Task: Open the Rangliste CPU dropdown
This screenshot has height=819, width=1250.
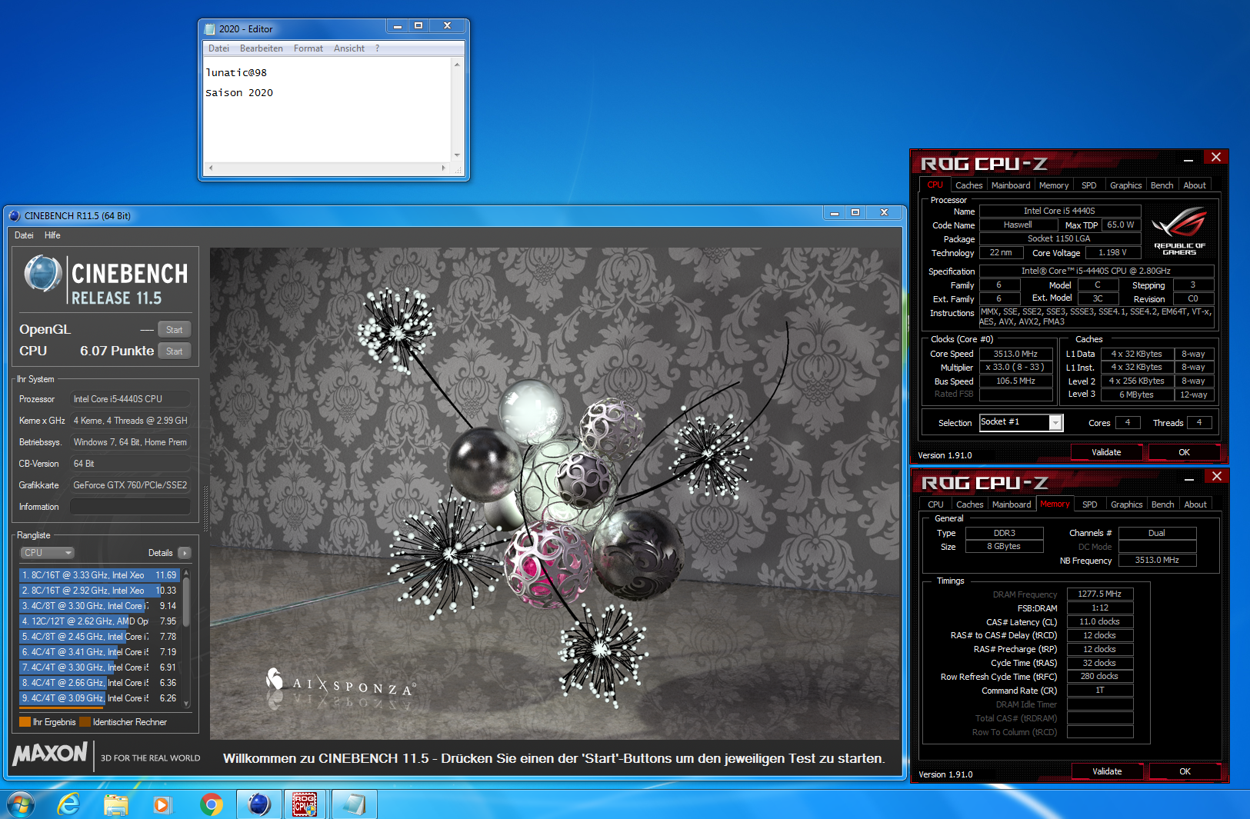Action: [x=47, y=553]
